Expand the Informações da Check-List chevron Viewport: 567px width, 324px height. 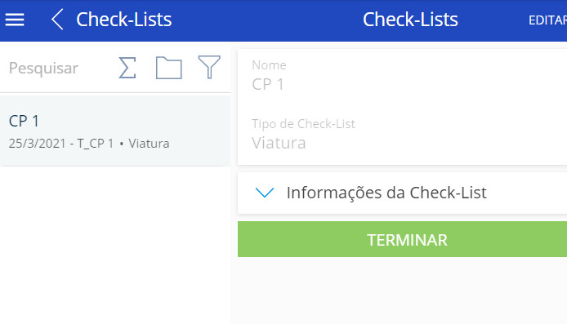(x=265, y=193)
